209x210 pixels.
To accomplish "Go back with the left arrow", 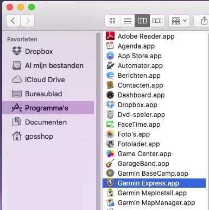I will point(13,21).
